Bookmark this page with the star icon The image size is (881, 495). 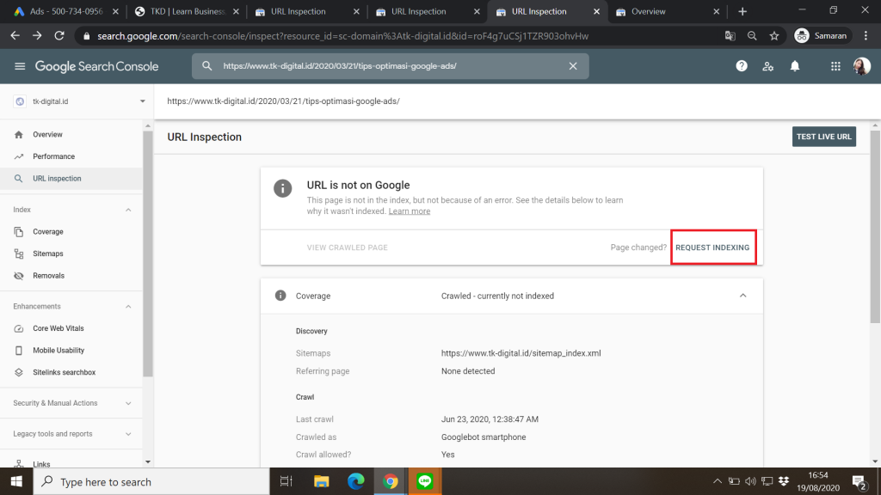[x=774, y=36]
